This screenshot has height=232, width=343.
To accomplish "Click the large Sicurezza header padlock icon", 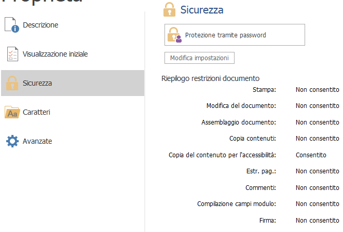I will (x=169, y=9).
